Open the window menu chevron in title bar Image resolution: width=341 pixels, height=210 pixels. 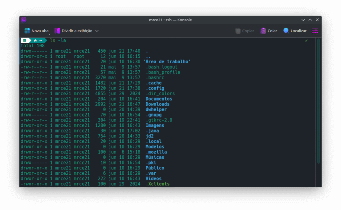click(x=303, y=20)
